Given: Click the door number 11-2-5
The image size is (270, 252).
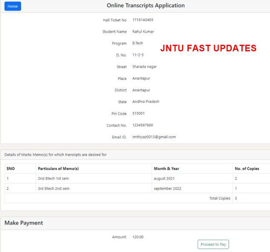Looking at the screenshot, I should 138,55.
